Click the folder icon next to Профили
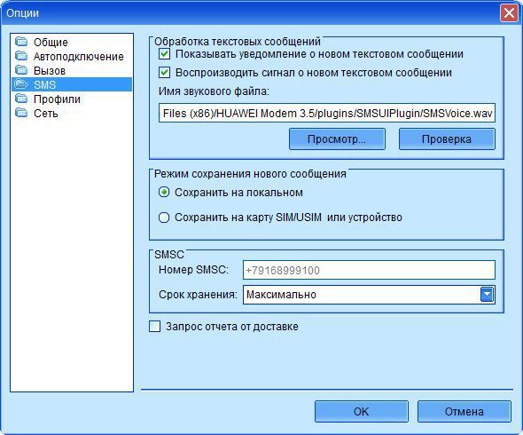The image size is (523, 435). pyautogui.click(x=21, y=99)
